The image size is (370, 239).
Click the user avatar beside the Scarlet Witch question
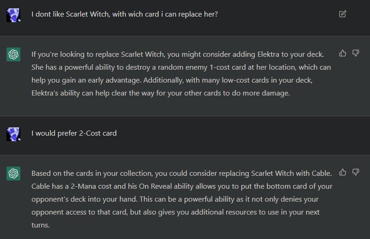(13, 15)
